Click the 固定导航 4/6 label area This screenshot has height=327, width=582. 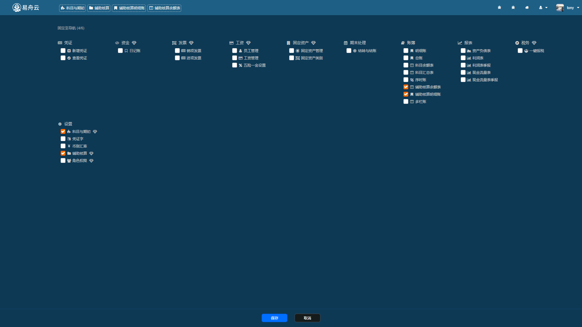(x=71, y=28)
